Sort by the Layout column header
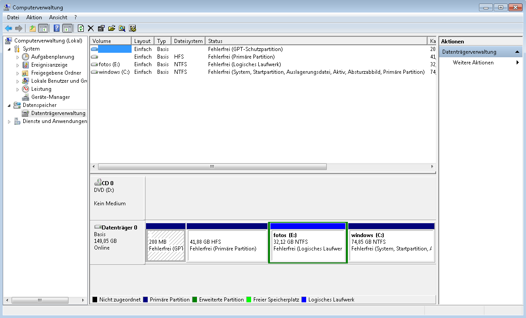The height and width of the screenshot is (318, 526). [x=142, y=41]
